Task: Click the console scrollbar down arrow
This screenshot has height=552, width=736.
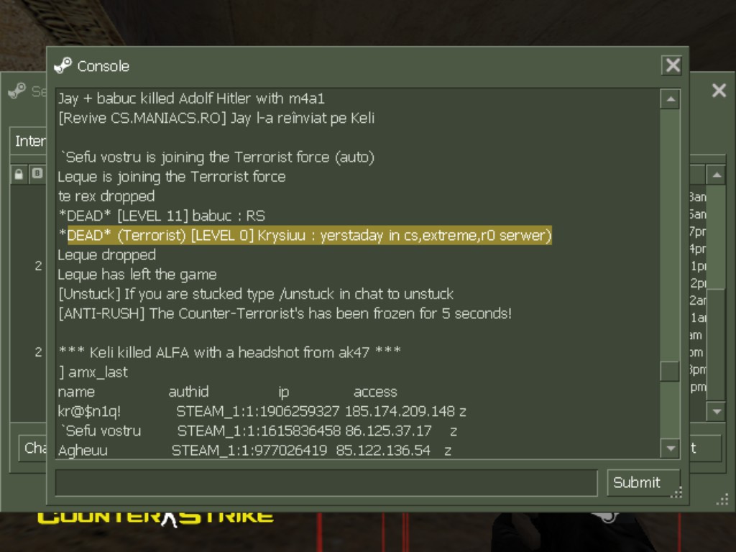Action: (671, 448)
